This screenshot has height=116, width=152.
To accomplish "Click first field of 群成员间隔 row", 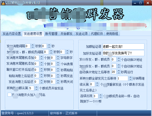I will (x=46, y=52).
